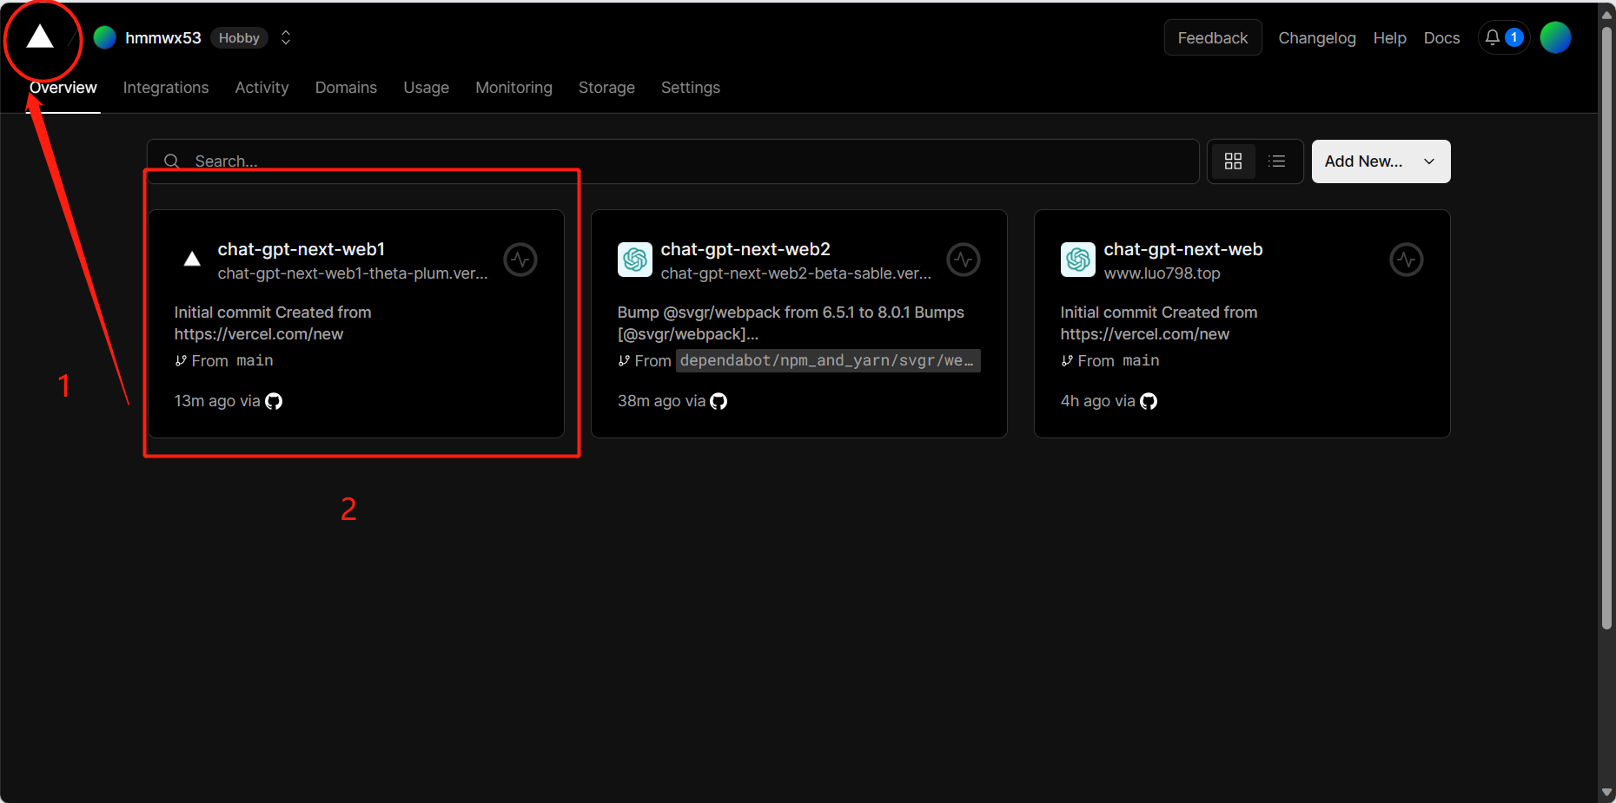Open the Changelog link
Screen dimensions: 1616x803
[1317, 38]
